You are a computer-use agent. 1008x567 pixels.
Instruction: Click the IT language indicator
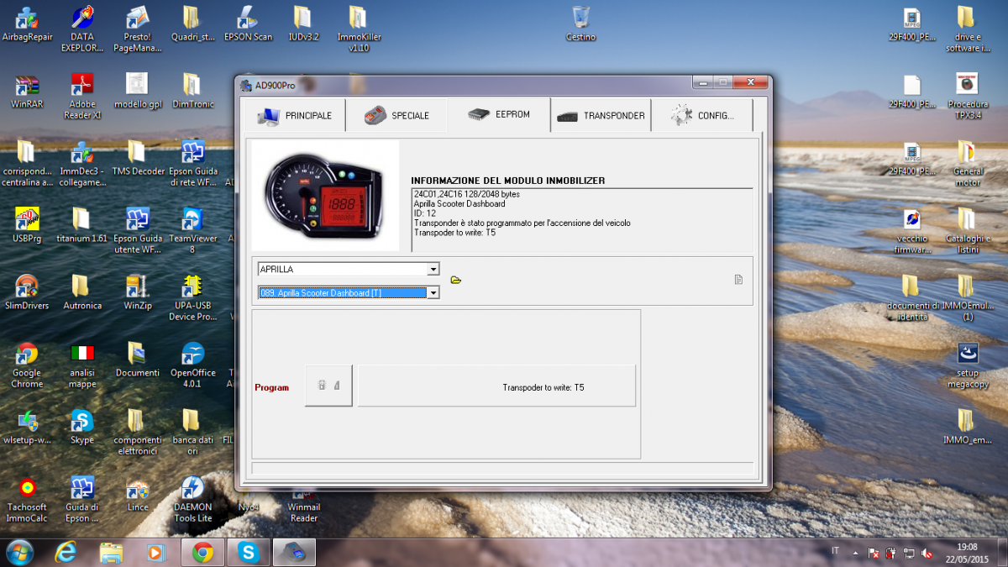pos(835,551)
